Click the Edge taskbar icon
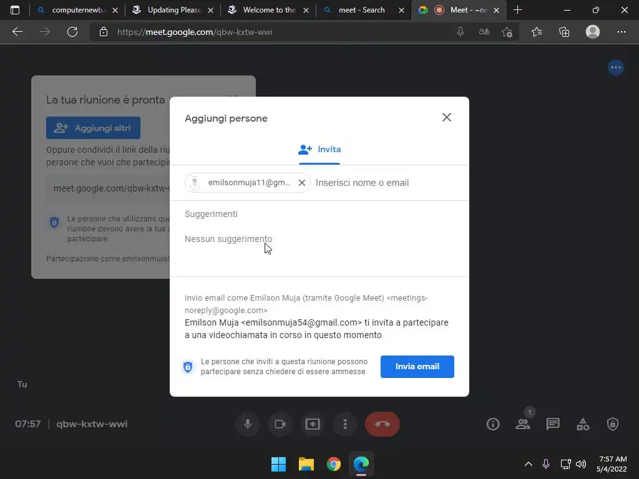 pyautogui.click(x=361, y=464)
